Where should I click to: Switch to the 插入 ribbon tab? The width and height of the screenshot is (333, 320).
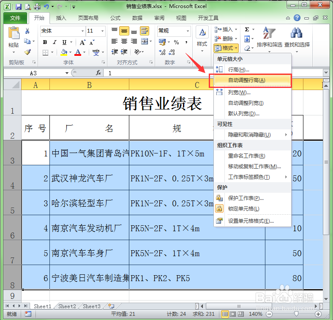pyautogui.click(x=61, y=18)
